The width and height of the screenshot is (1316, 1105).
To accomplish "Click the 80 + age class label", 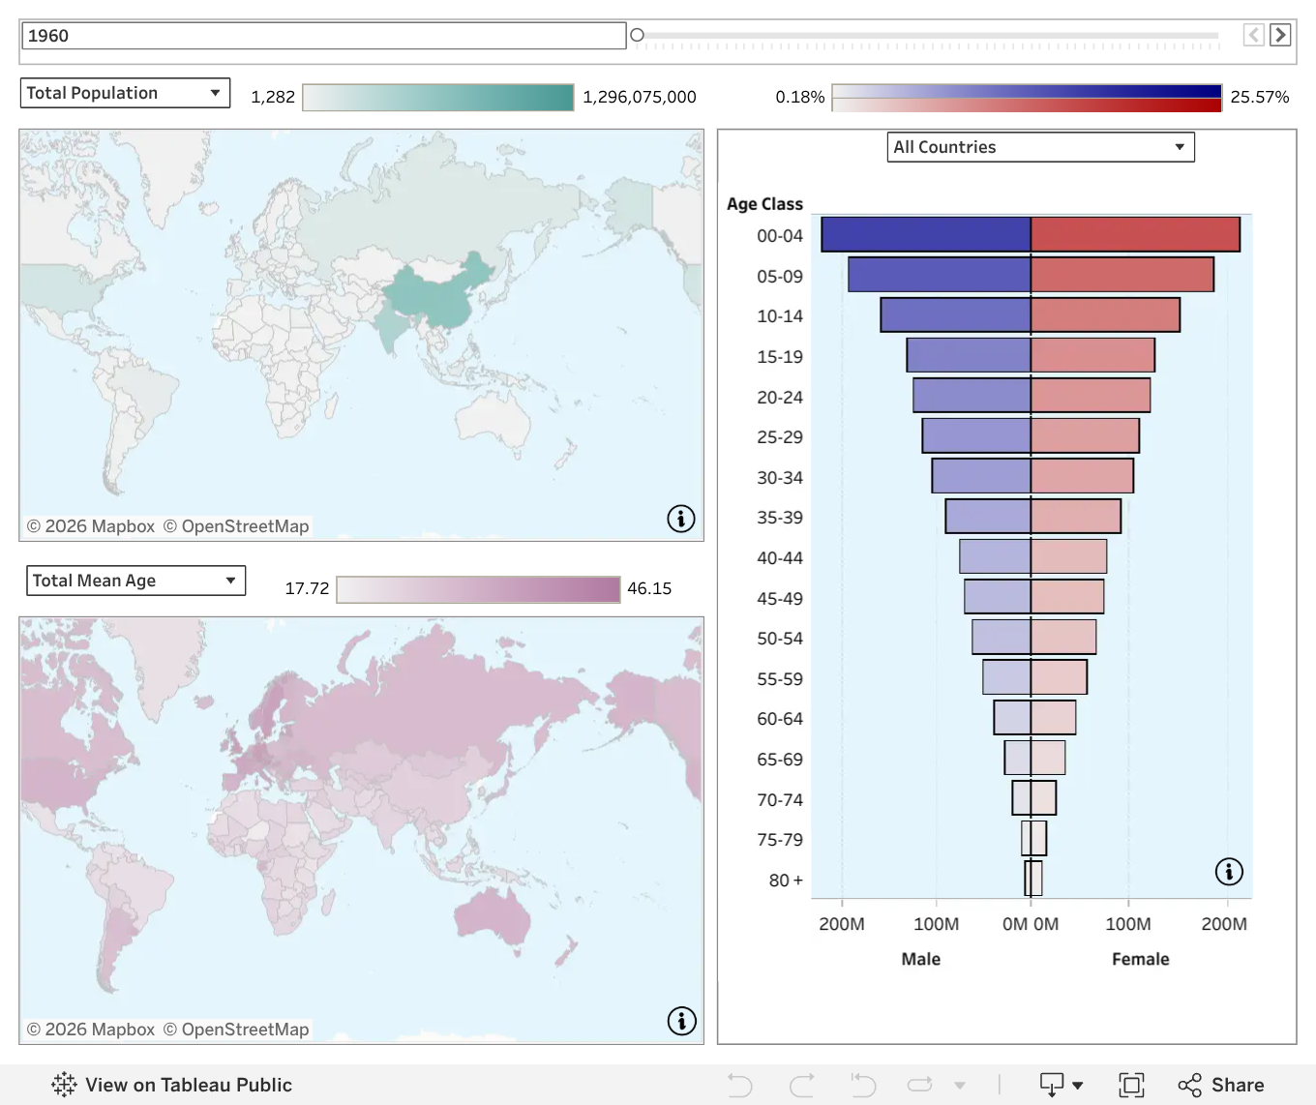I will click(786, 881).
